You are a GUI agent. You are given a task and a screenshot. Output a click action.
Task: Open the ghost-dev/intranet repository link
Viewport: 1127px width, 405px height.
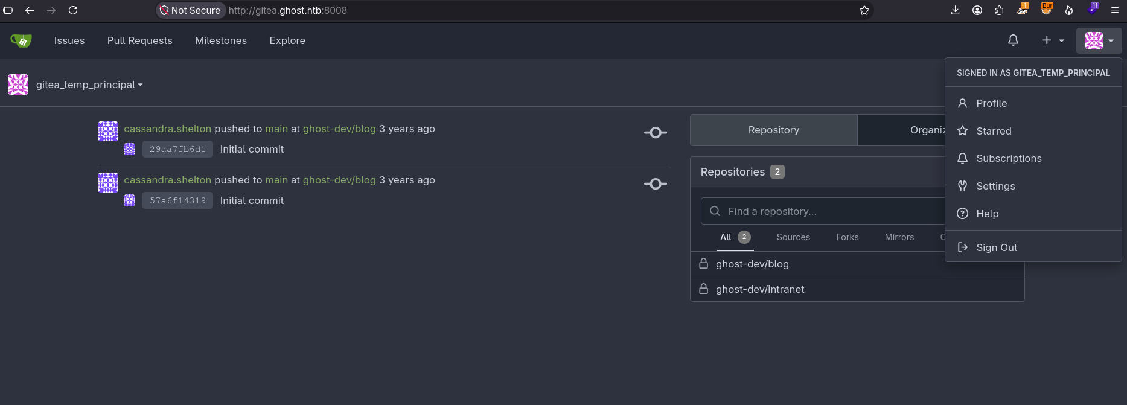tap(760, 289)
